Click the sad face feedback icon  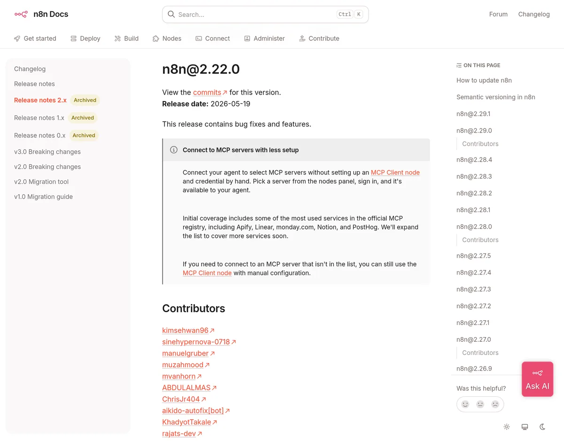pos(495,404)
